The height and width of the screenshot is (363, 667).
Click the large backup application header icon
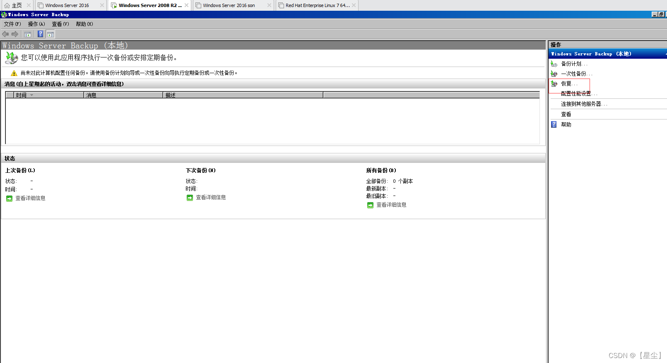11,58
